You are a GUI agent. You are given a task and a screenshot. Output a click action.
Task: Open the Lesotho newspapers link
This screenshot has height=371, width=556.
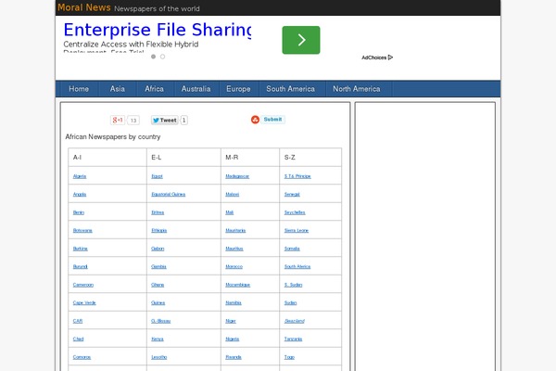pyautogui.click(x=158, y=357)
